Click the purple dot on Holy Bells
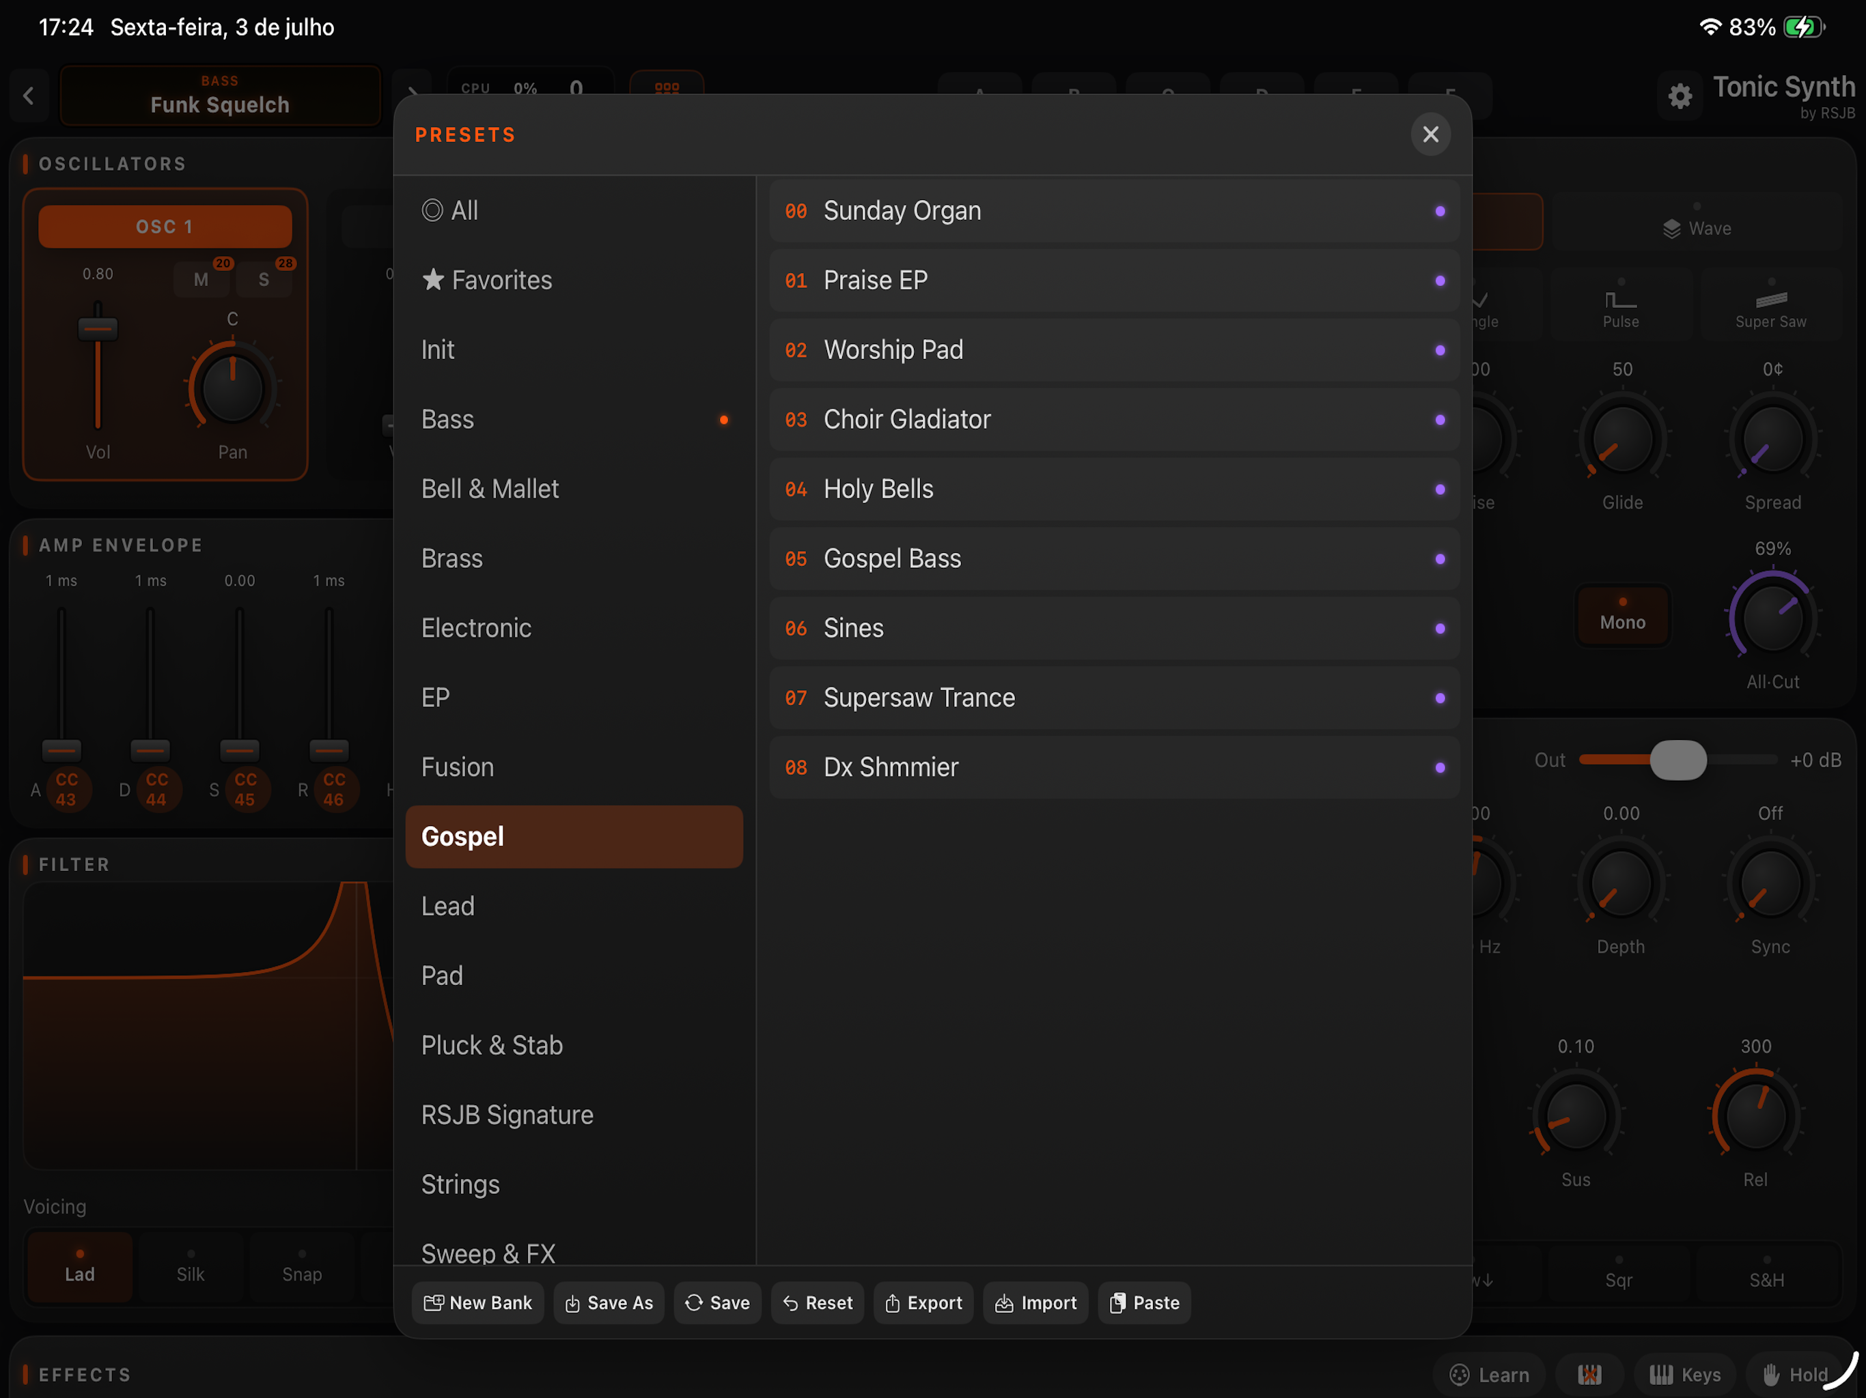Screen dimensions: 1866x1398 (1439, 489)
